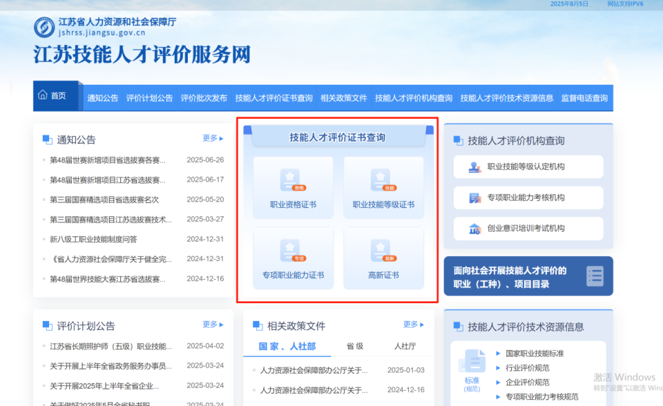Open notice 第48届世赛新增项目江苏省选拔赛...
The image size is (663, 406).
coord(108,180)
